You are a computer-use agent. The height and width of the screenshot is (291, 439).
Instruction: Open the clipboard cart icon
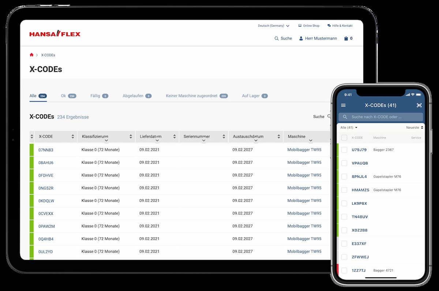(346, 38)
